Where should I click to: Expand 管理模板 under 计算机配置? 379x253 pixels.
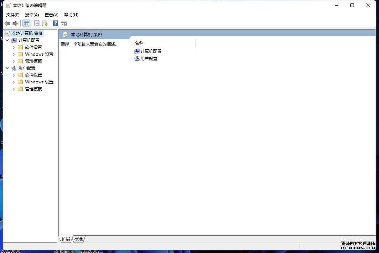click(x=14, y=61)
